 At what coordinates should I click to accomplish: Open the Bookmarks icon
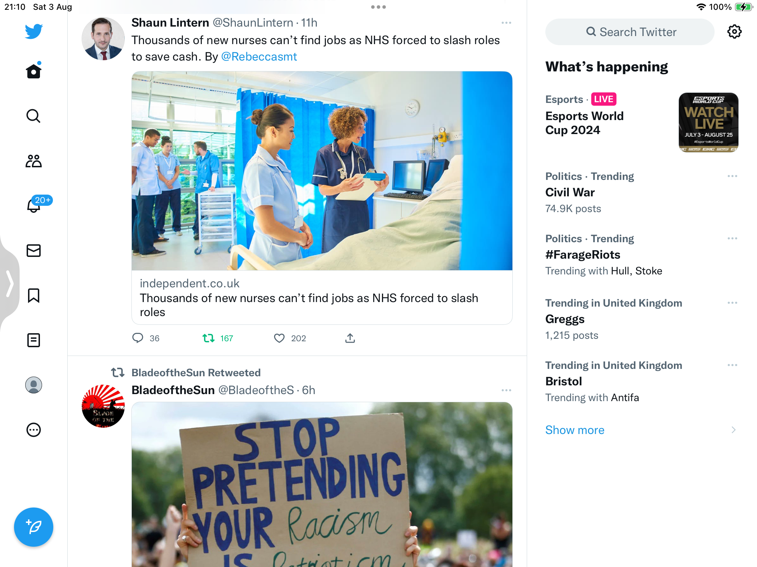pos(34,295)
